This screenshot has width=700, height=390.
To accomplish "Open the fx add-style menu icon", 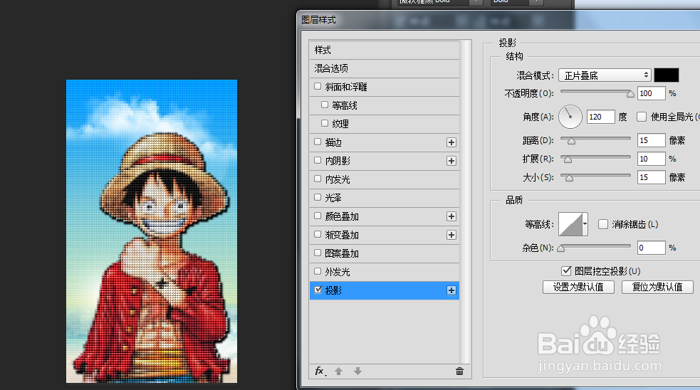I will [320, 371].
